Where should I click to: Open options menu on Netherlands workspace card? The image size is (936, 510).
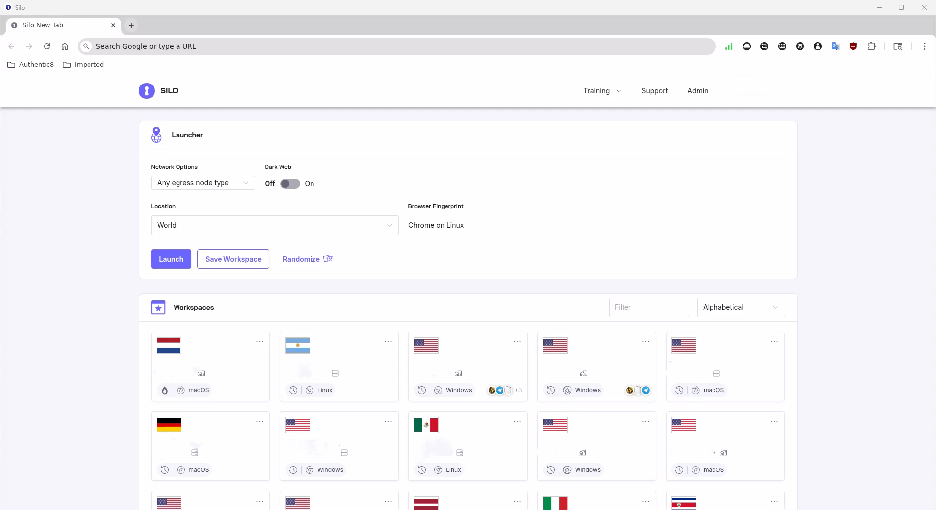260,342
